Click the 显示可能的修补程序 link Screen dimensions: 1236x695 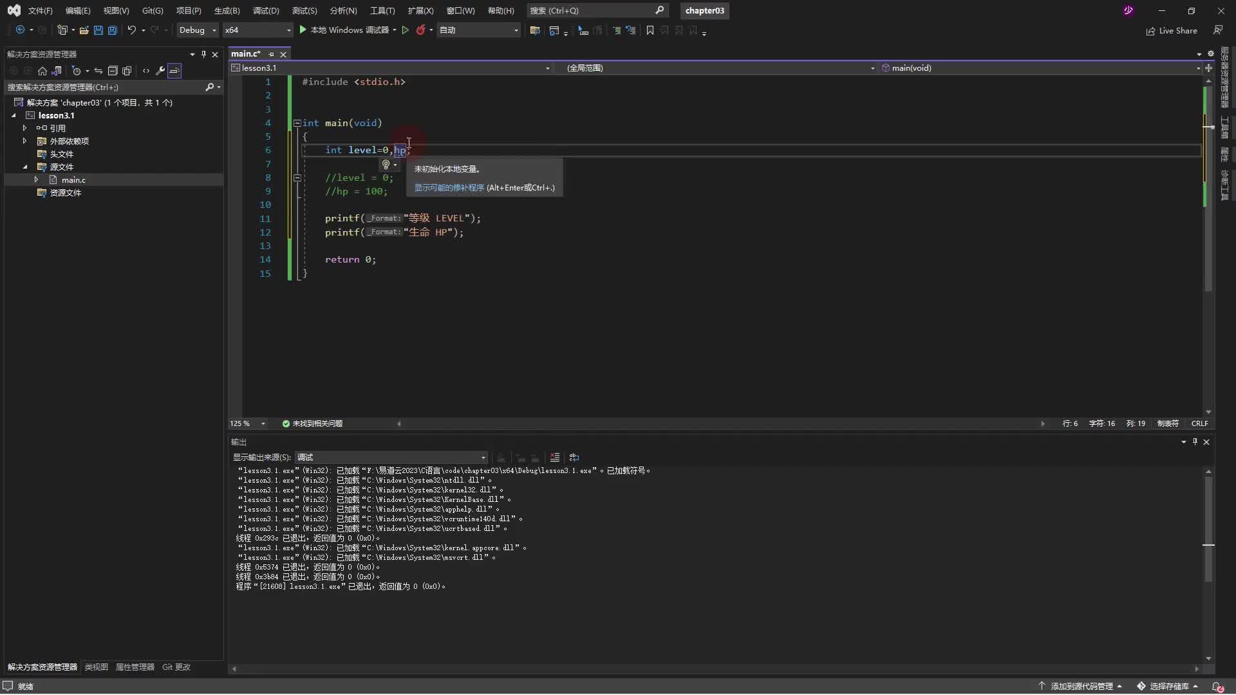449,188
